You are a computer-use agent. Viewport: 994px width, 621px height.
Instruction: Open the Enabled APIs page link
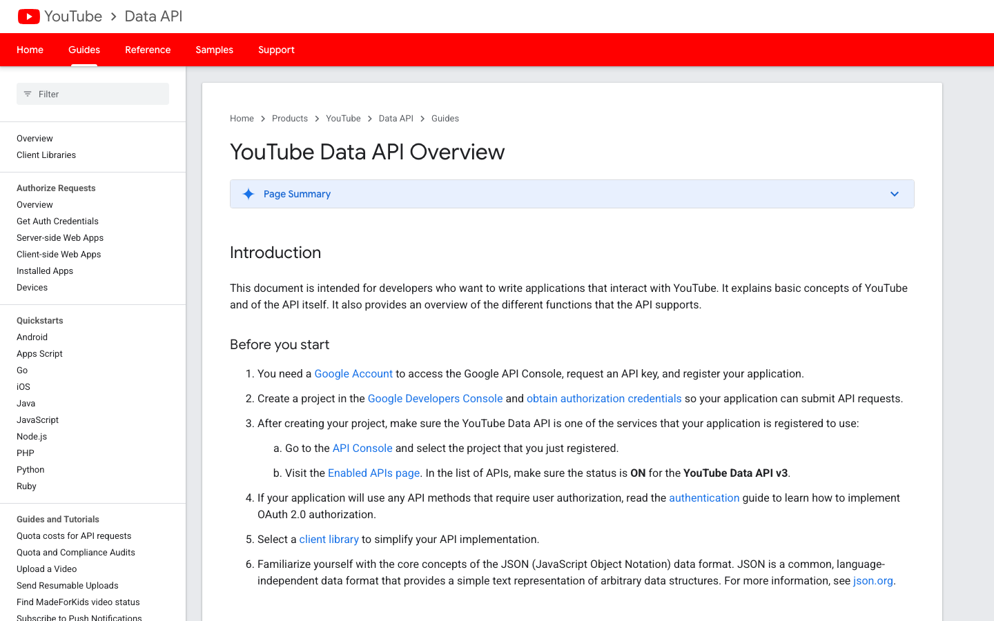[373, 473]
